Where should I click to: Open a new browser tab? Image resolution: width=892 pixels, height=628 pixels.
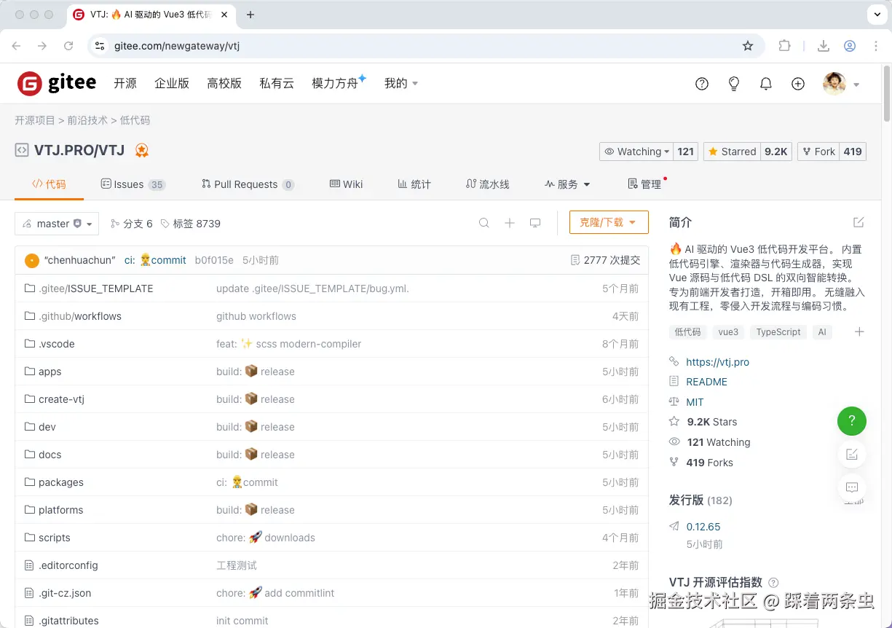click(250, 15)
